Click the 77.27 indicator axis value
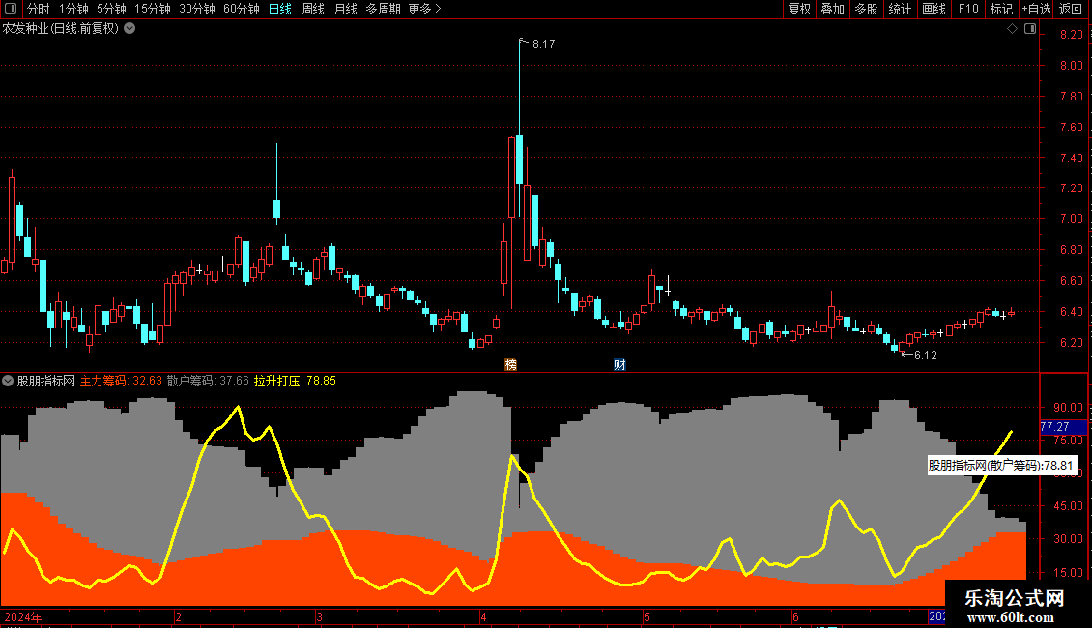1092x628 pixels. 1054,427
